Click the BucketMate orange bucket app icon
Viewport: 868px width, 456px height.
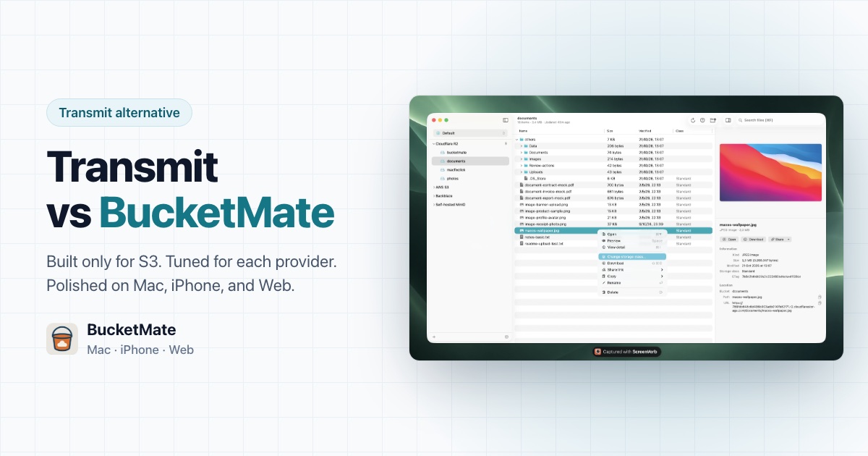click(62, 339)
